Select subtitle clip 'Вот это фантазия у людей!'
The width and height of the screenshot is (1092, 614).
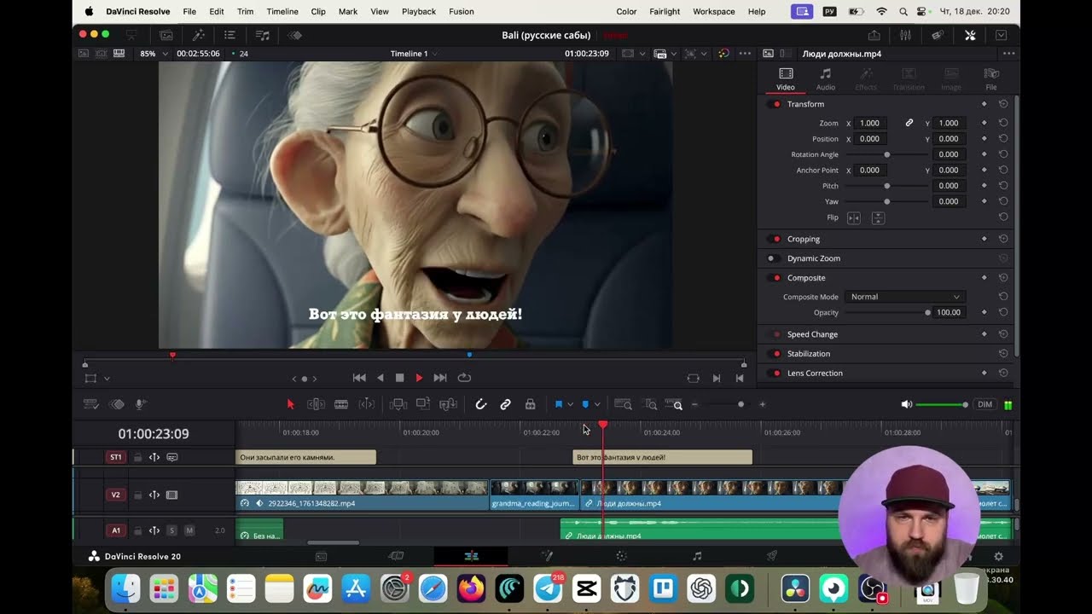point(662,457)
